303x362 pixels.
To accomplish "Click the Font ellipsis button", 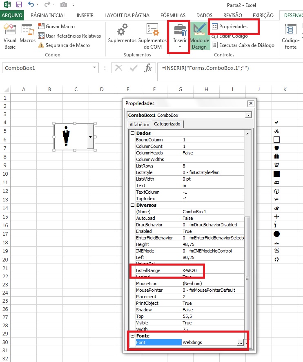I will click(240, 342).
